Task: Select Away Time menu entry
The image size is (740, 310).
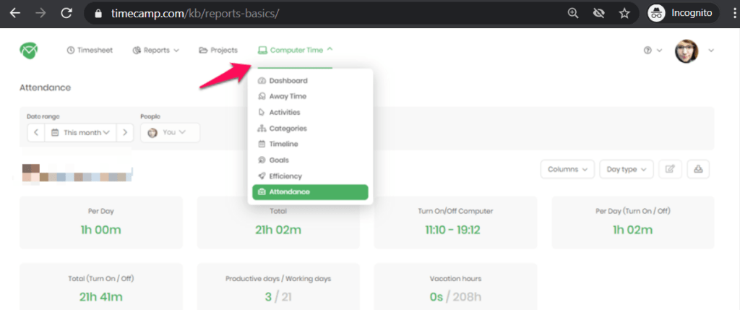Action: pos(310,96)
